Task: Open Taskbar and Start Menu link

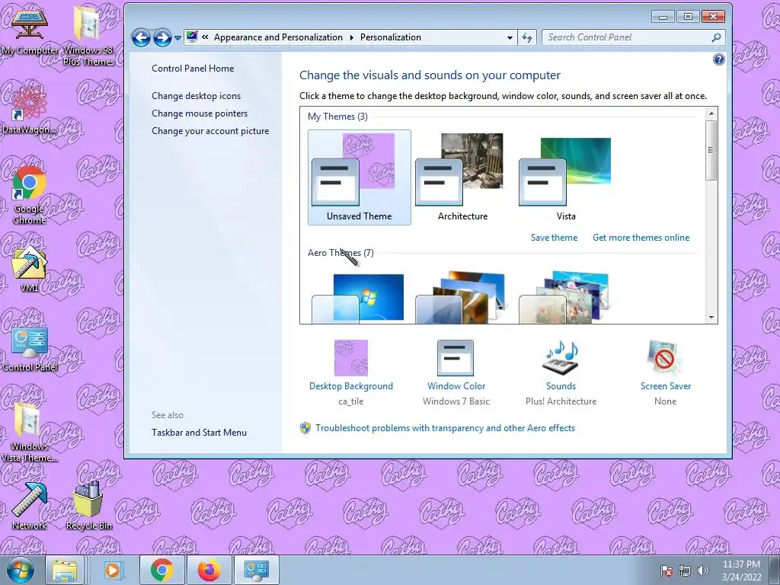Action: click(x=199, y=433)
